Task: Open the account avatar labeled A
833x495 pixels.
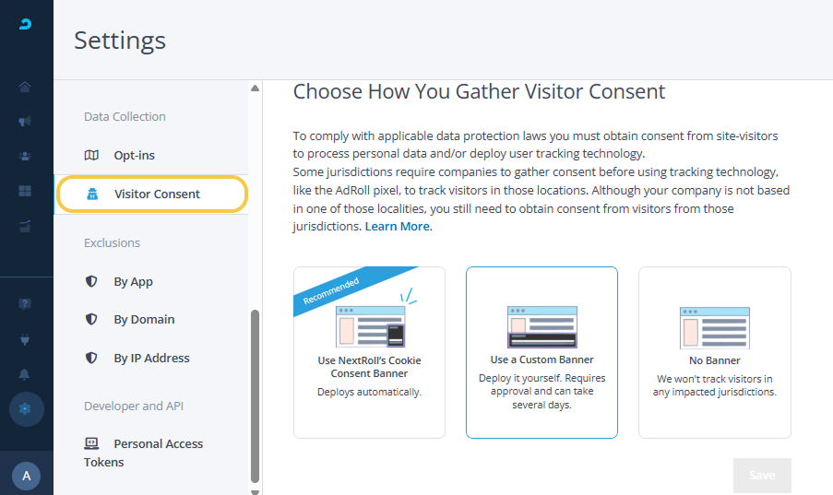Action: [26, 476]
